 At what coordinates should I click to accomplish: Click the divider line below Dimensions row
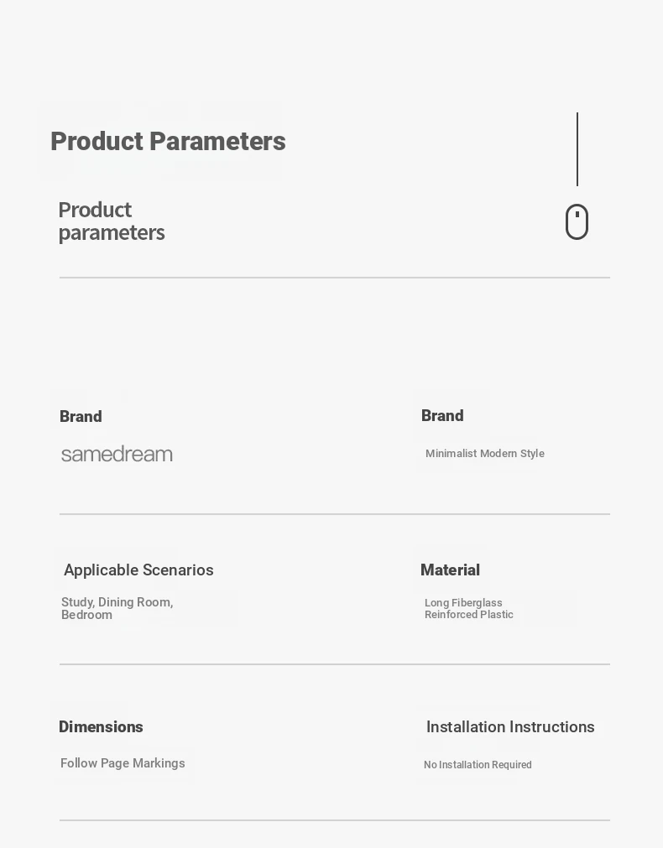pyautogui.click(x=335, y=819)
